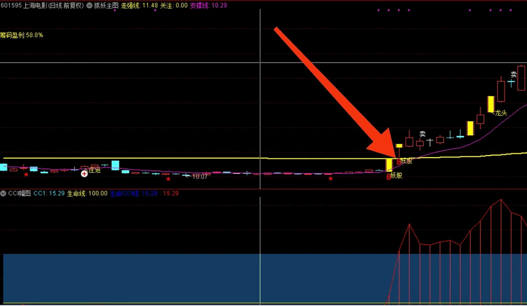Viewport: 527px width, 306px height.
Task: Click the red plus circle marker beside 庄进
Action: click(84, 173)
